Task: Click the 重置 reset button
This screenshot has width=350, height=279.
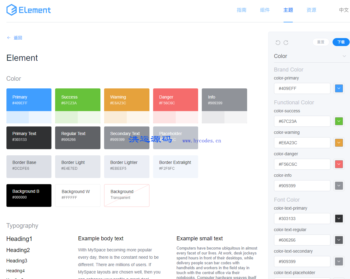Action: (x=321, y=42)
